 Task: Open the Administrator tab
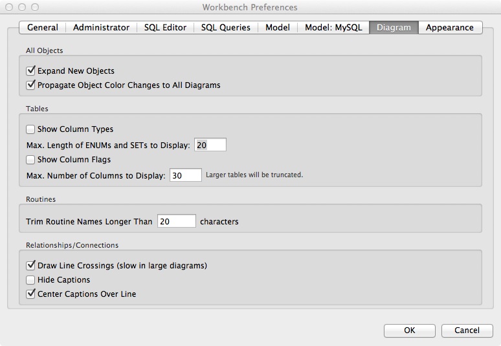pos(101,27)
